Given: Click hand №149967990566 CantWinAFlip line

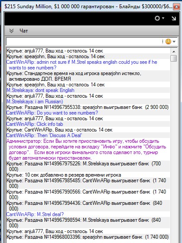Looking at the screenshot, I should [86, 195].
